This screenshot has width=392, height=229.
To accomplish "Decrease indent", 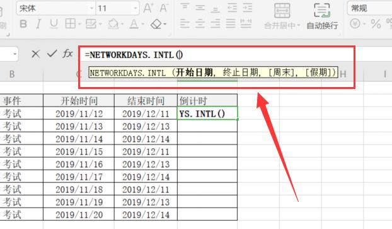I will click(x=232, y=8).
